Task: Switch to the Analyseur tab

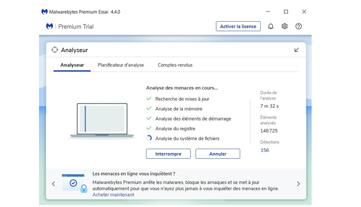Action: [x=72, y=65]
